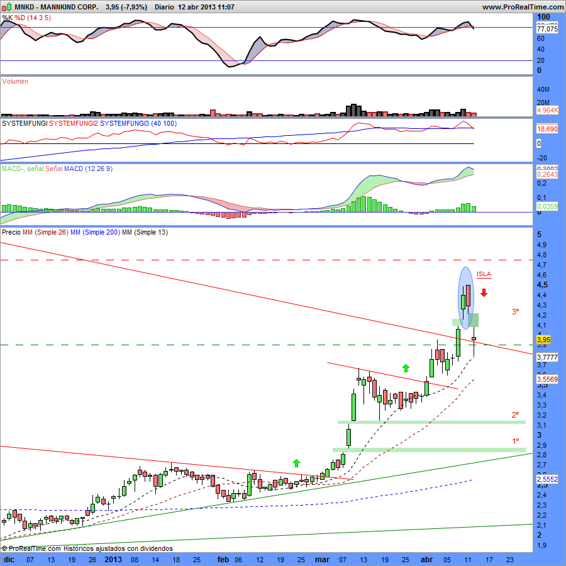Click the 2º gap level label
The height and width of the screenshot is (566, 566).
click(516, 415)
